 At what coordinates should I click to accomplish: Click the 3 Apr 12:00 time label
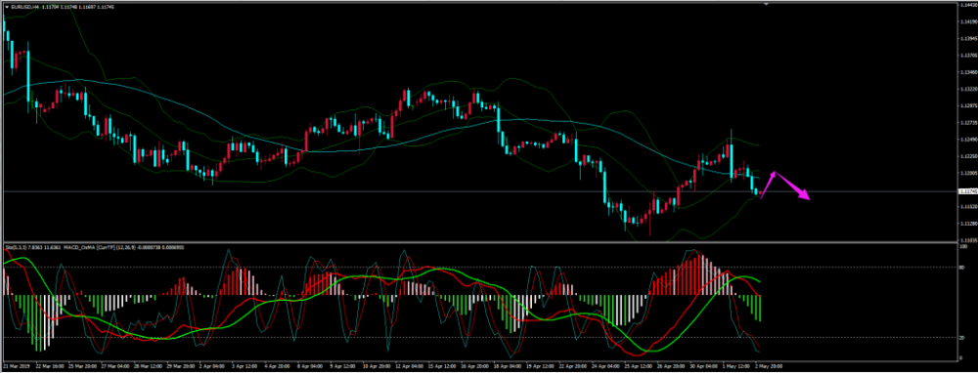[x=244, y=365]
